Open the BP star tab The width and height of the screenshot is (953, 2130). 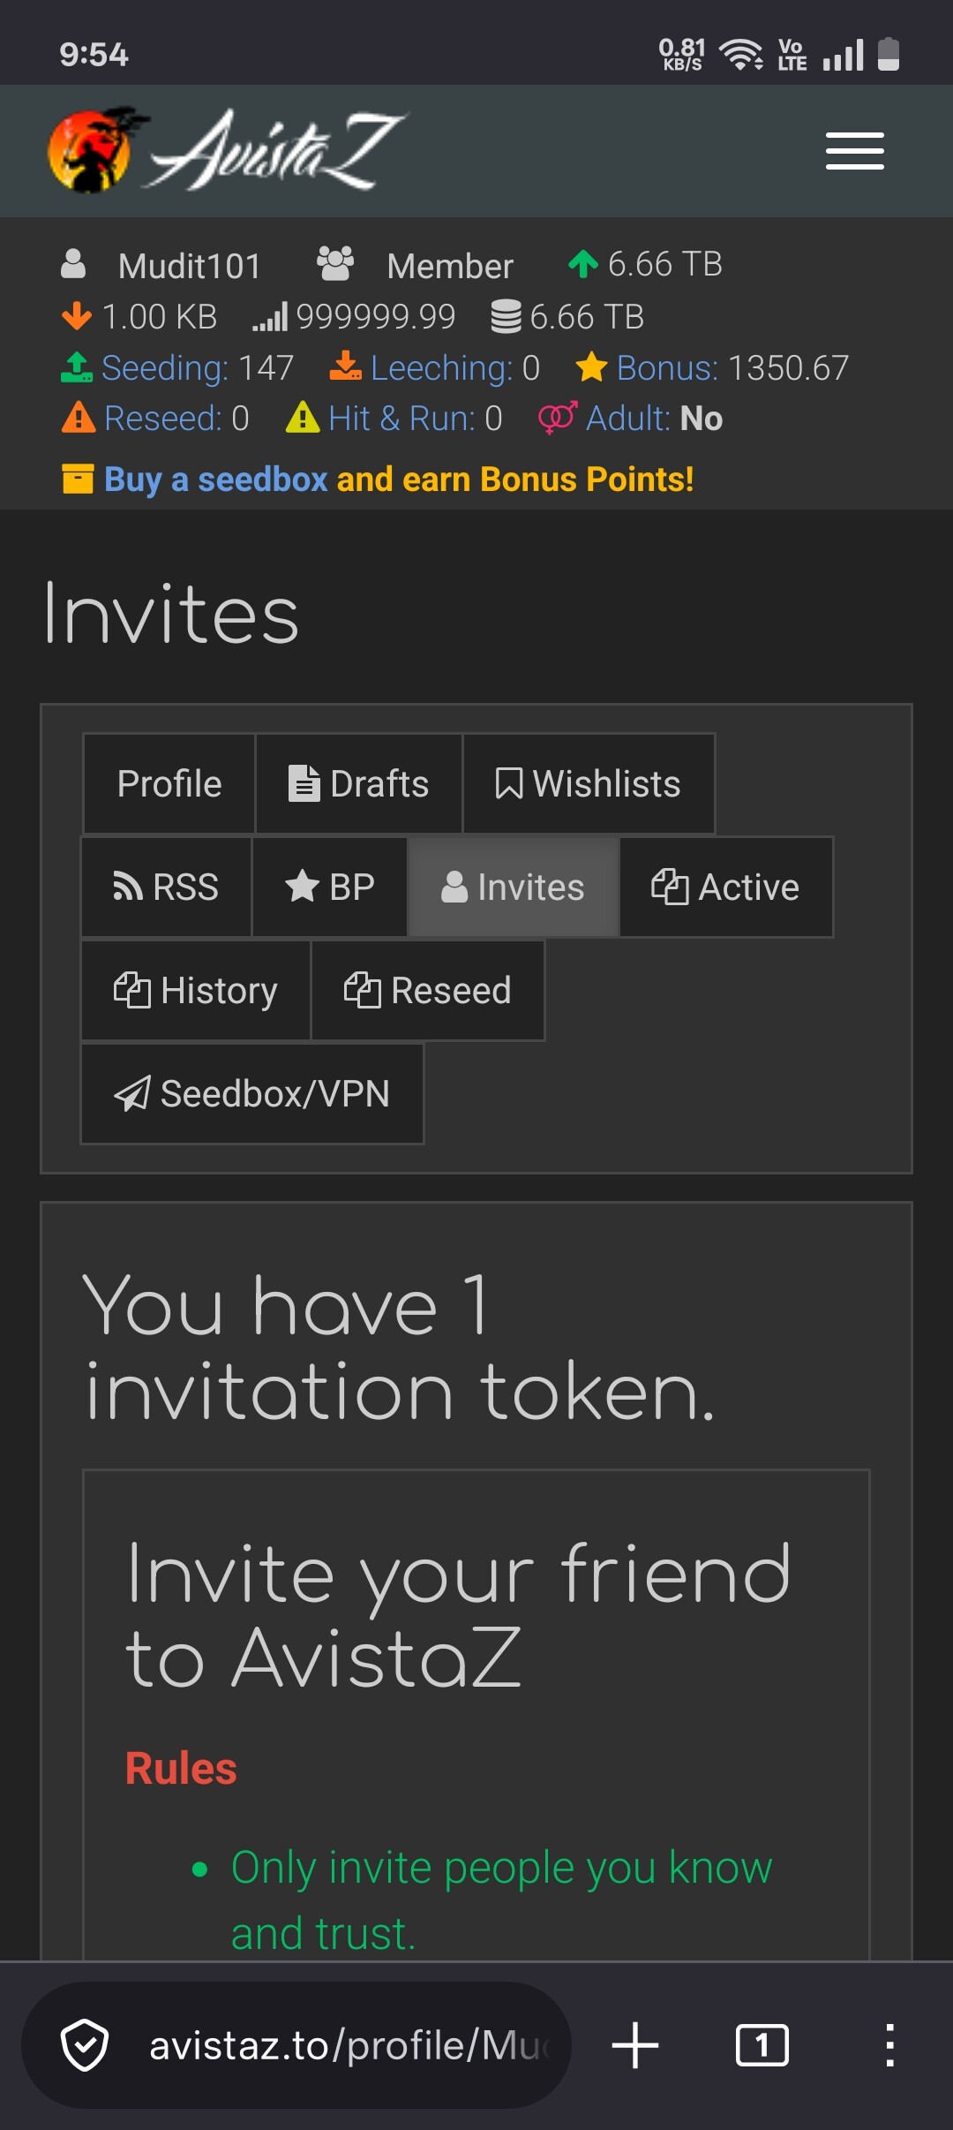click(x=330, y=887)
